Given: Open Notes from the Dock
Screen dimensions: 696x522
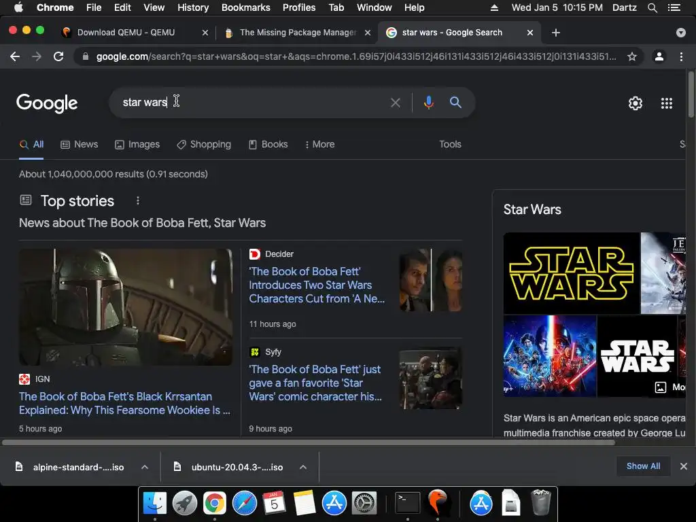Looking at the screenshot, I should [304, 503].
